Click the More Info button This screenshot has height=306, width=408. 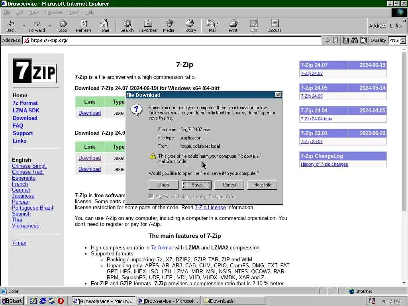click(x=262, y=185)
